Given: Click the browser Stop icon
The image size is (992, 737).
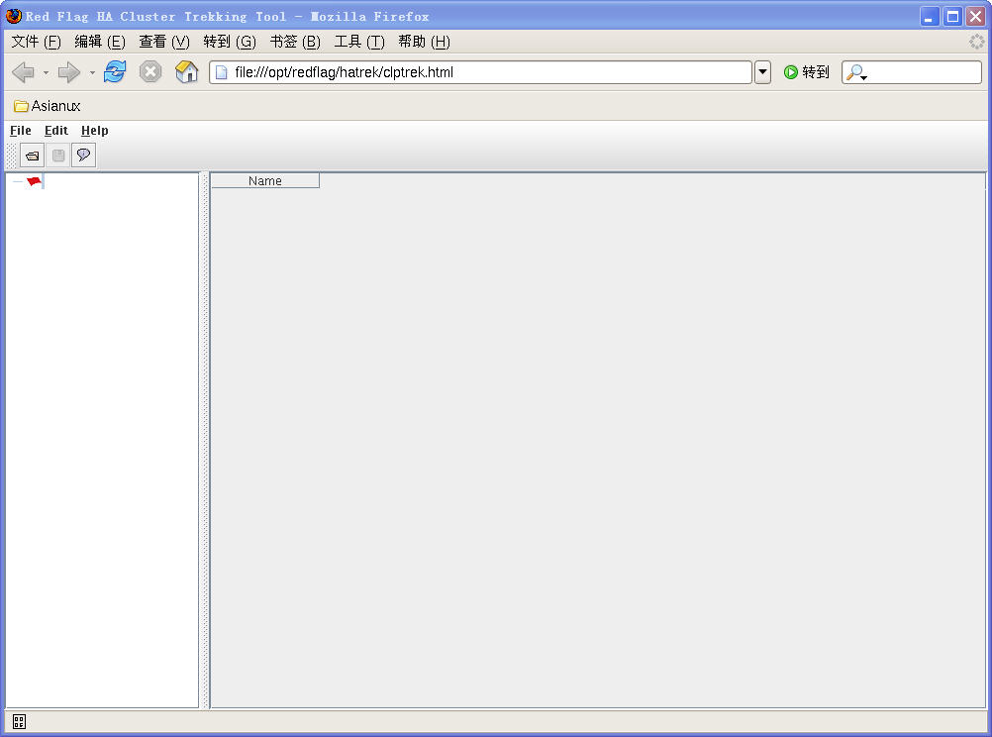Looking at the screenshot, I should coord(150,72).
